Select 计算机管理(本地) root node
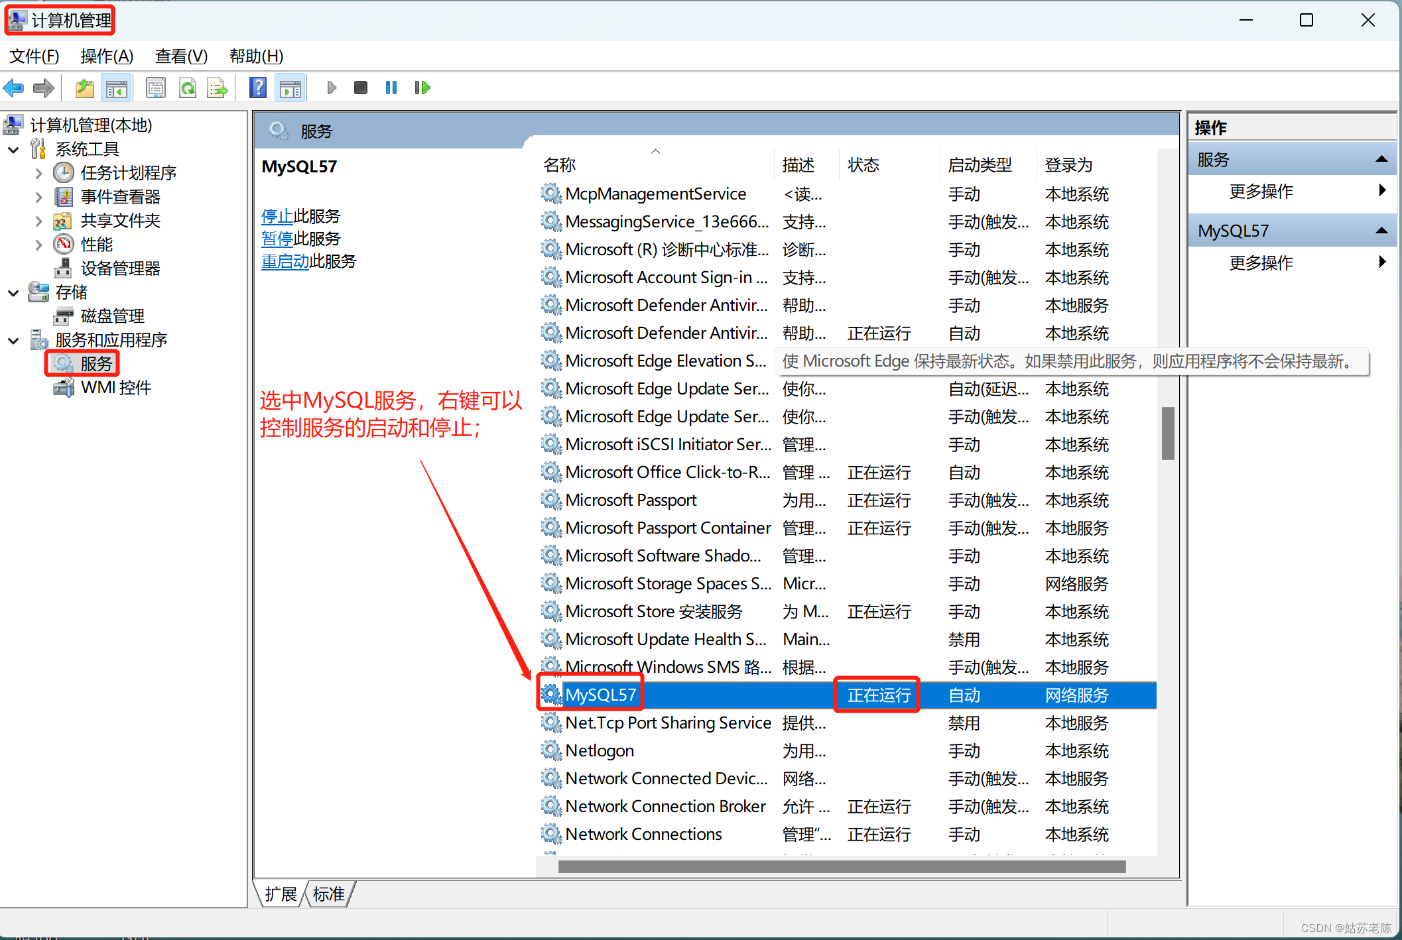1402x940 pixels. click(x=91, y=125)
